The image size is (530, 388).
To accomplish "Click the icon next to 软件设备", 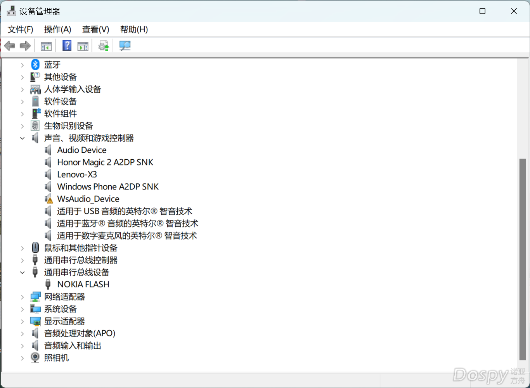I will pyautogui.click(x=35, y=101).
